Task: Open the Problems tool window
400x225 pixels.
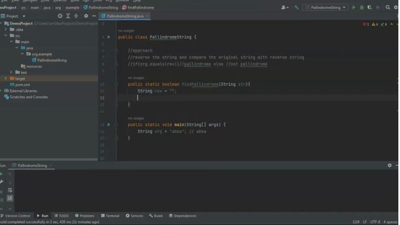Action: point(85,216)
